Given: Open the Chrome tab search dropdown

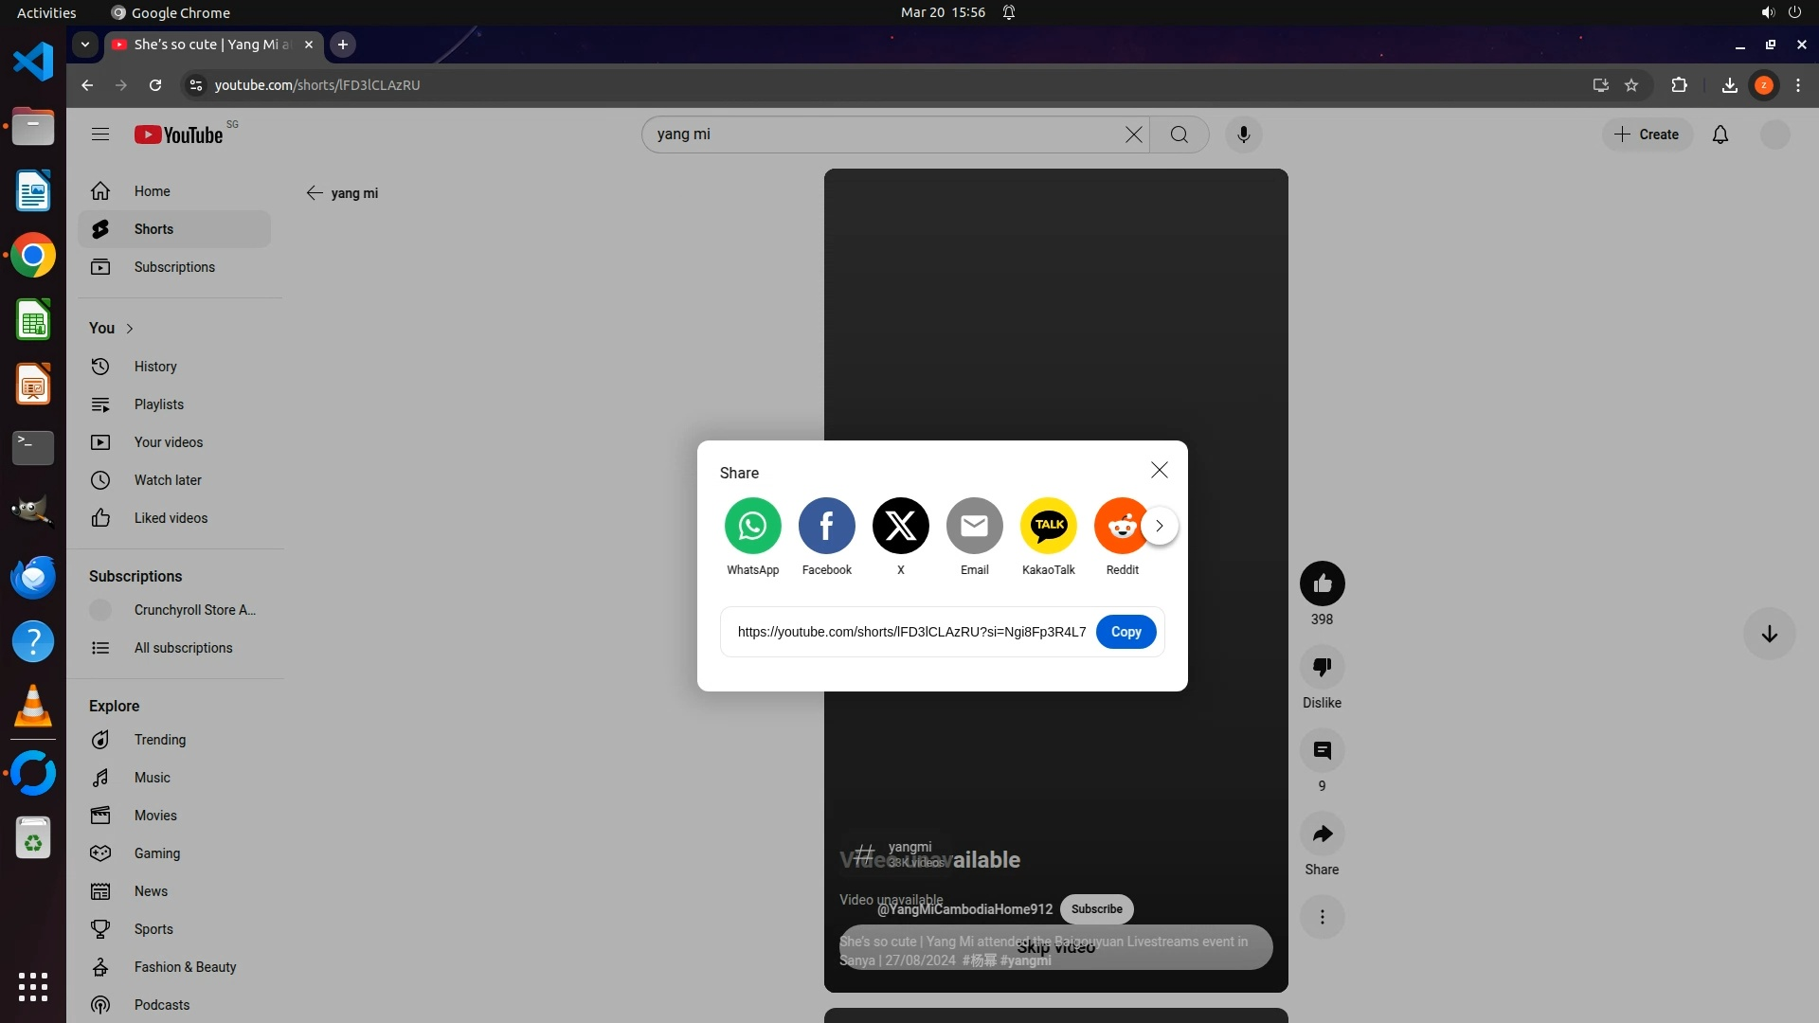Looking at the screenshot, I should click(x=85, y=45).
